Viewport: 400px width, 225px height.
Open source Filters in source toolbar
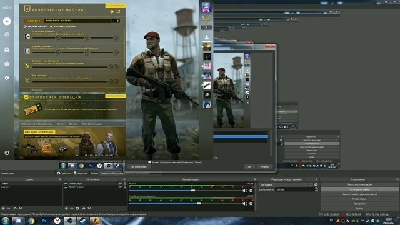(81, 173)
